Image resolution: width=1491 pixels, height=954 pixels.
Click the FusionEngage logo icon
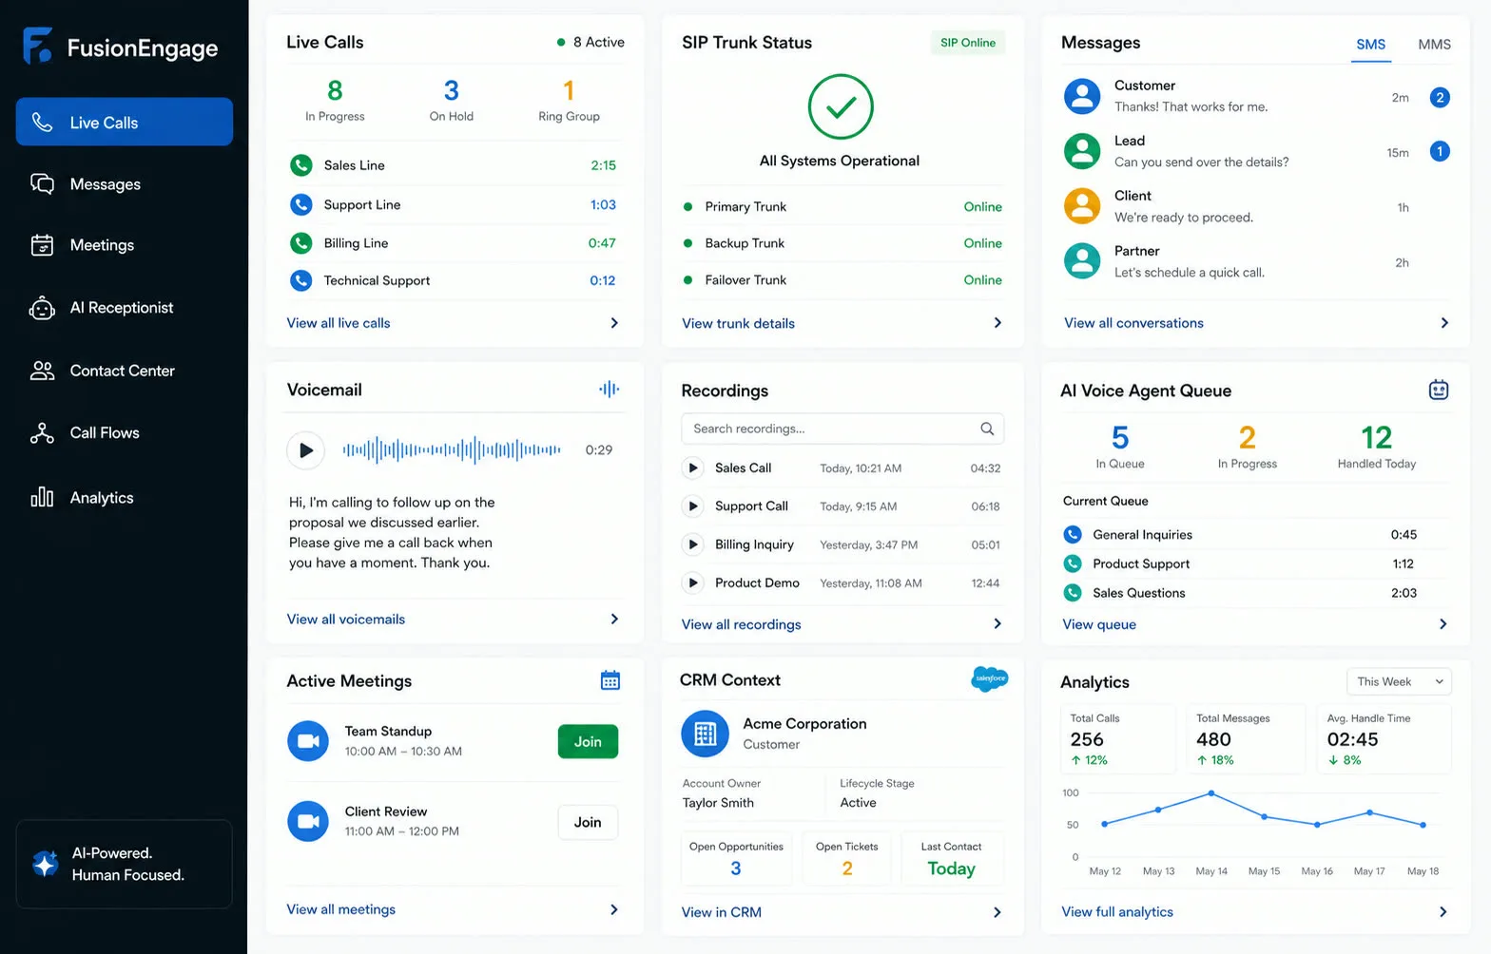pos(37,46)
